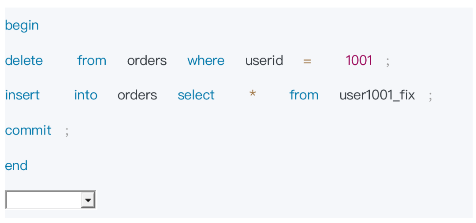Click the 'user1001_fix' table name
Screen dimensions: 476x223
(377, 95)
